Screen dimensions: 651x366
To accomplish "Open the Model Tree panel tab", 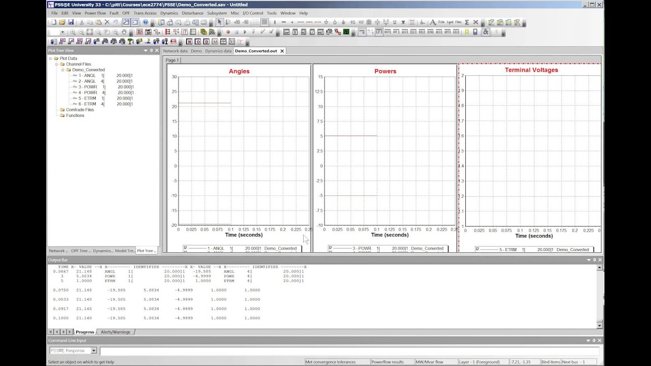I will [125, 251].
